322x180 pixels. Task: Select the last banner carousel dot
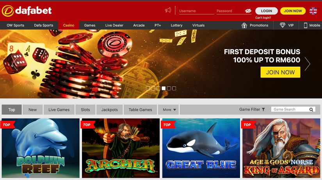coord(174,88)
